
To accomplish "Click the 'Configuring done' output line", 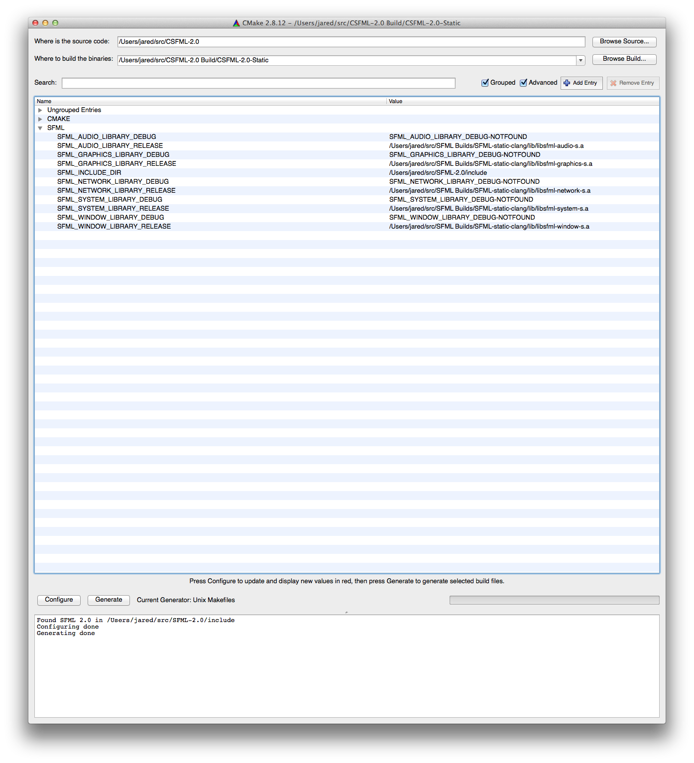I will pyautogui.click(x=68, y=627).
